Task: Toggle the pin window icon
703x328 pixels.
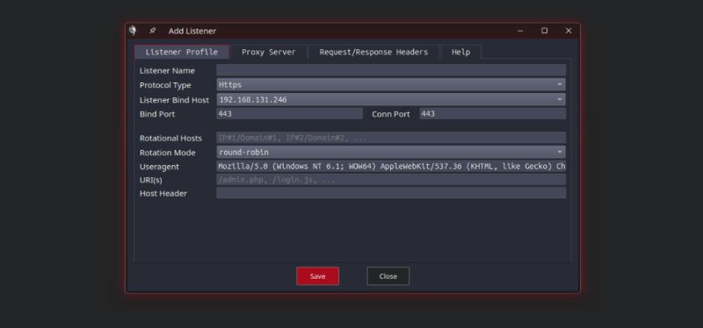Action: pyautogui.click(x=152, y=31)
